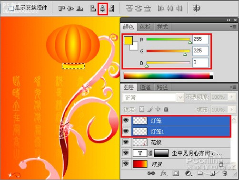The image size is (239, 180).
Task: Toggle lock transparent pixels
Action: [x=141, y=109]
